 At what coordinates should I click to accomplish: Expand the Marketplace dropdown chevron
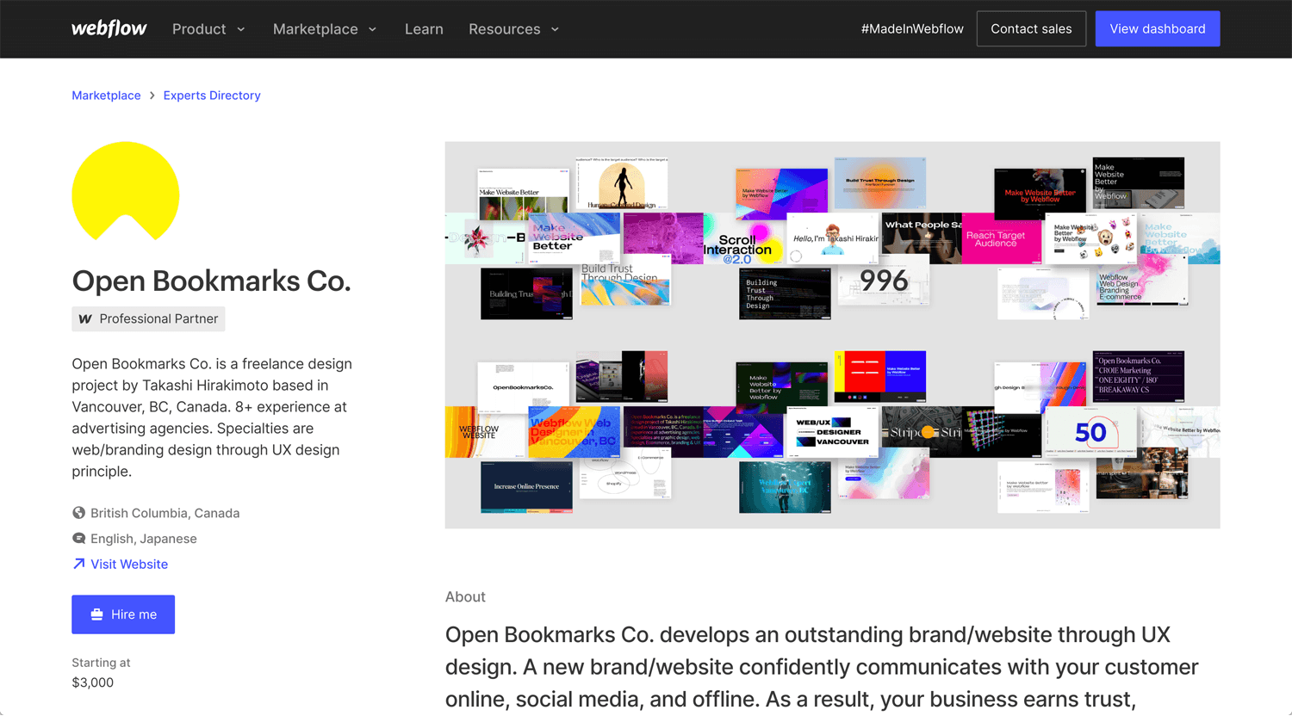373,29
